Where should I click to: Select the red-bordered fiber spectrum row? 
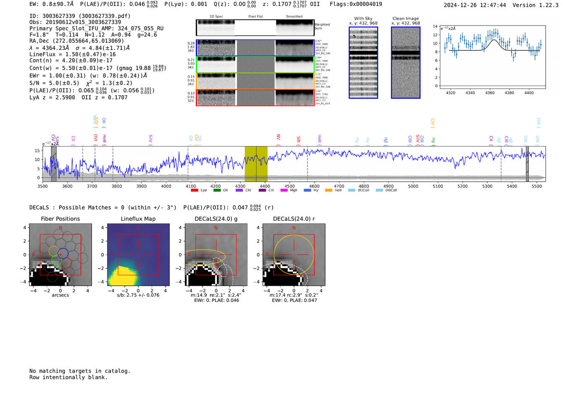coord(255,97)
